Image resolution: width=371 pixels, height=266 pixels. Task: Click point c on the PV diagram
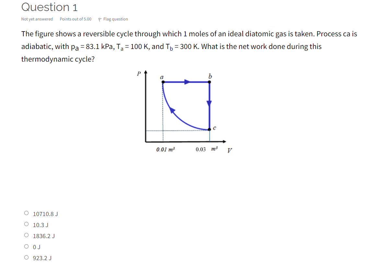pos(210,130)
